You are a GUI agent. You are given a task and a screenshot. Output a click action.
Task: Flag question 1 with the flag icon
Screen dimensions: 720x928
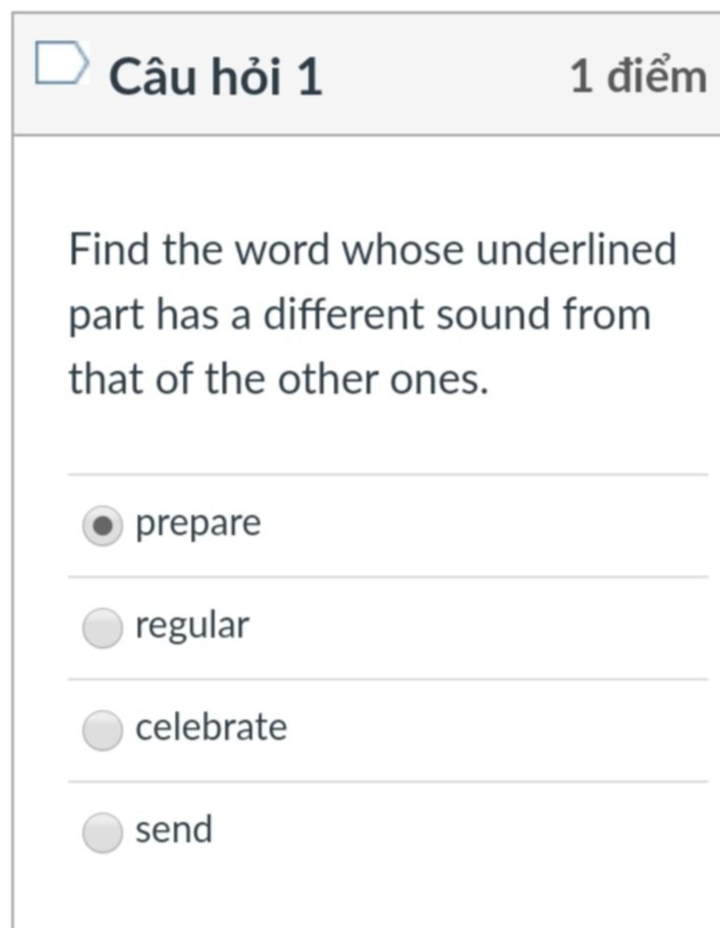click(62, 63)
